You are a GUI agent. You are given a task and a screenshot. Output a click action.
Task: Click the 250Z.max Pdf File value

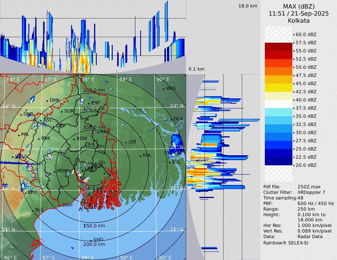[x=308, y=187]
